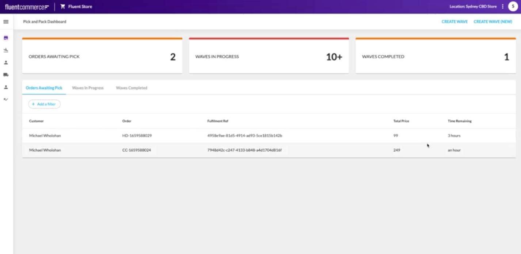Open the three-dot menu next to location

pyautogui.click(x=503, y=7)
